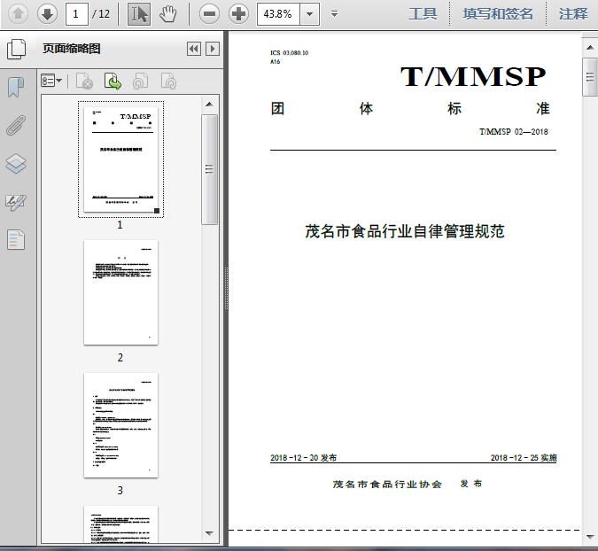The image size is (598, 551).
Task: Click the 页面缩略图 panel title
Action: tap(72, 49)
